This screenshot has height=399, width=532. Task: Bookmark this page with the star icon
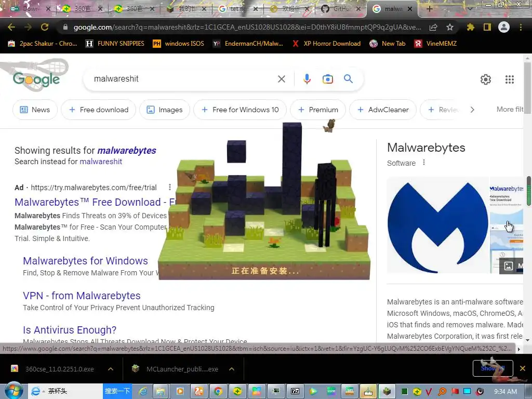coord(450,27)
